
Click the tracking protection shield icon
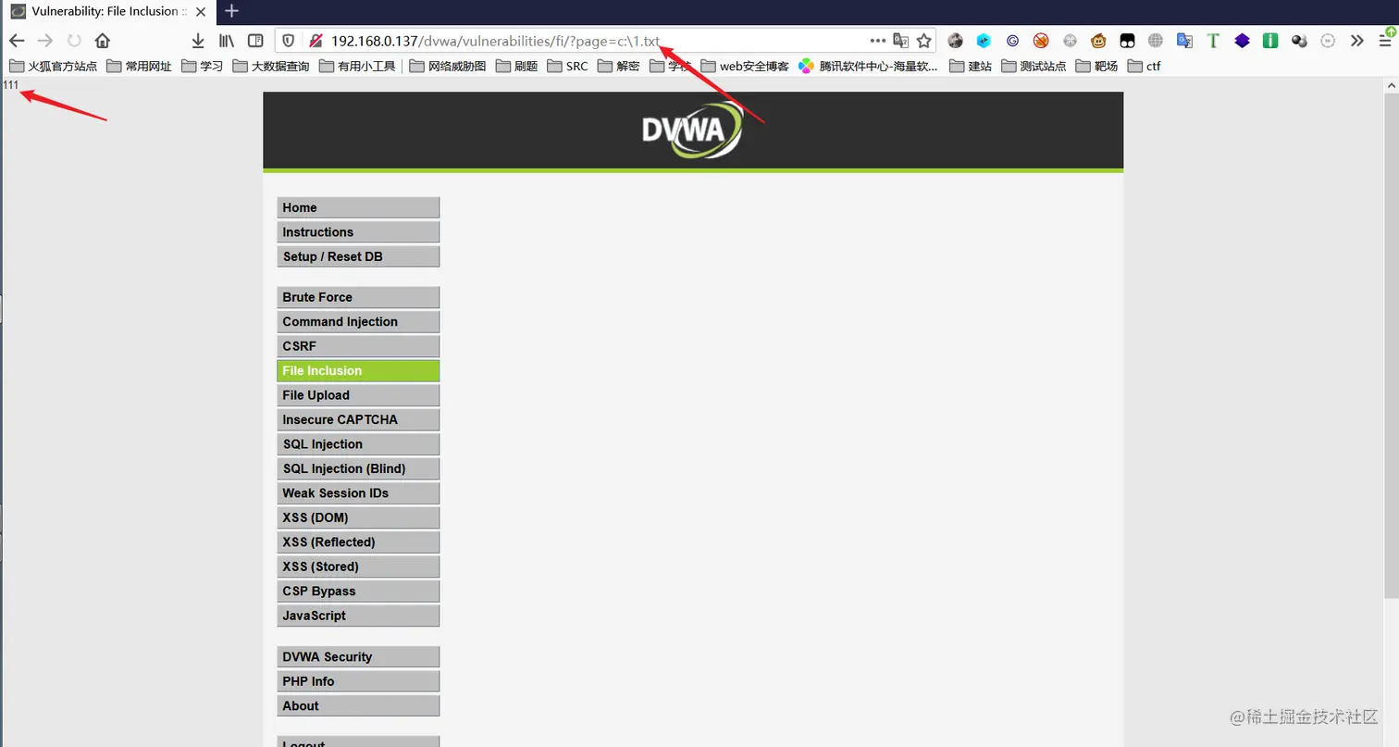289,41
